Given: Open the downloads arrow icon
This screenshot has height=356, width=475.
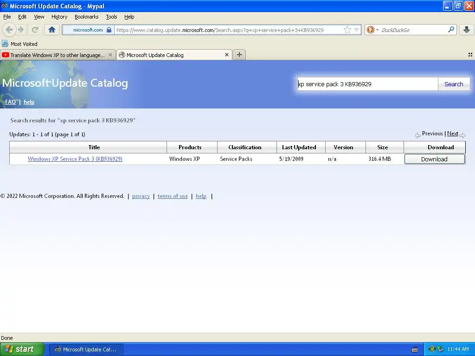Looking at the screenshot, I should coord(467,30).
